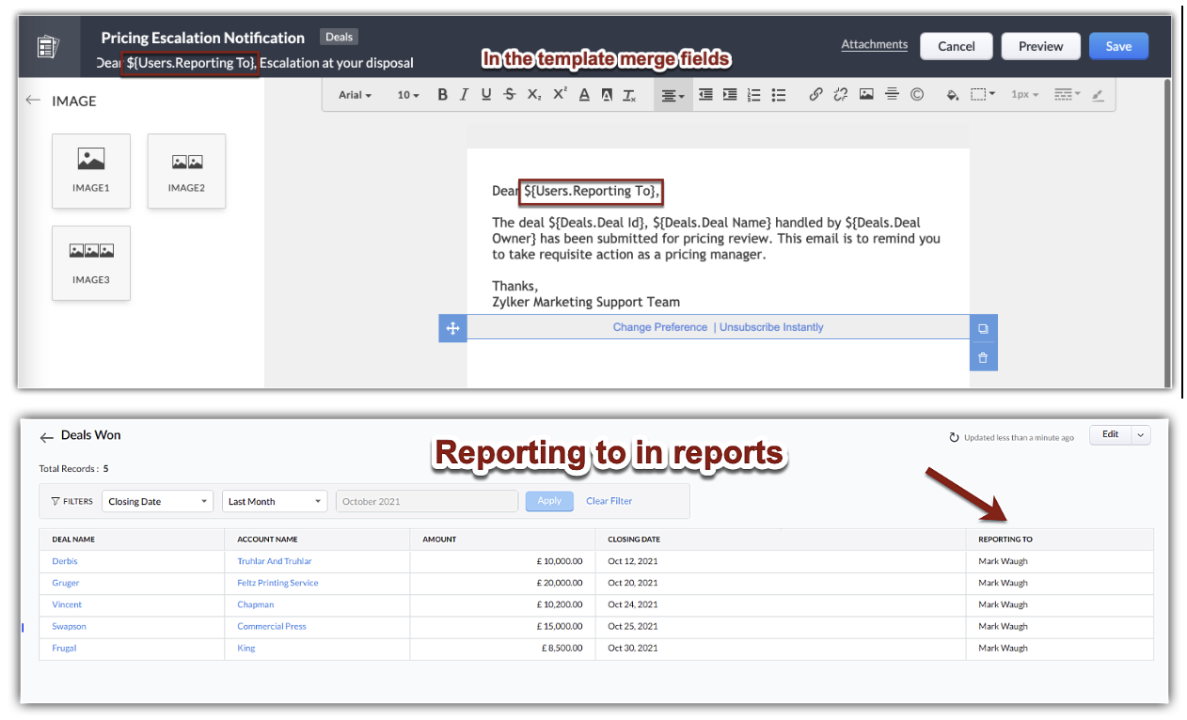1187x720 pixels.
Task: Insert a special character symbol
Action: (x=917, y=95)
